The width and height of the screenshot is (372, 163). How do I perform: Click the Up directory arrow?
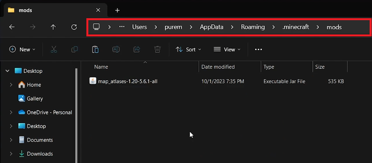click(53, 27)
